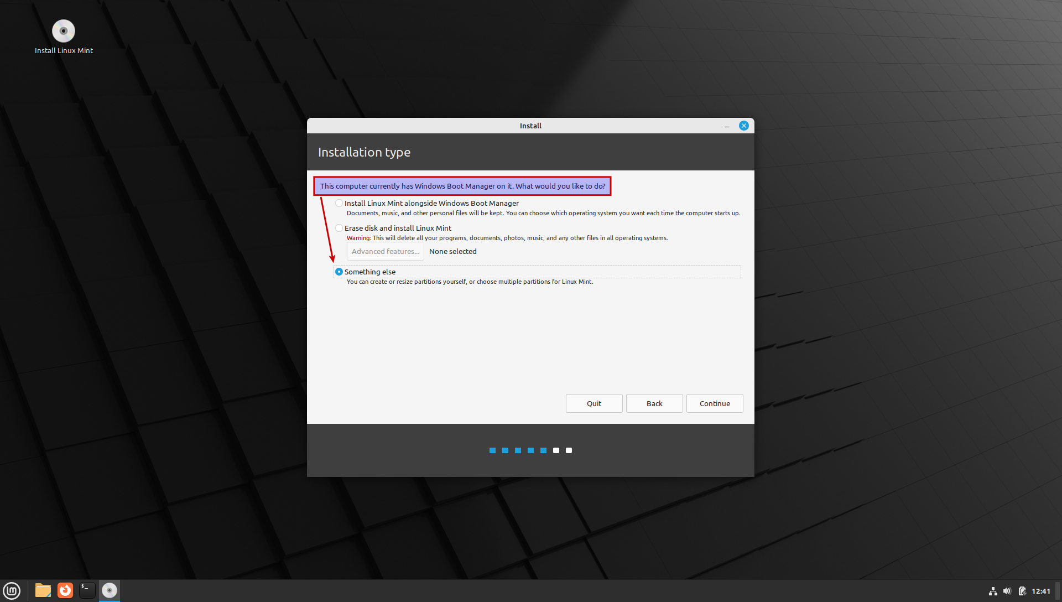Open the volume control tray icon
The height and width of the screenshot is (602, 1062).
click(1007, 591)
